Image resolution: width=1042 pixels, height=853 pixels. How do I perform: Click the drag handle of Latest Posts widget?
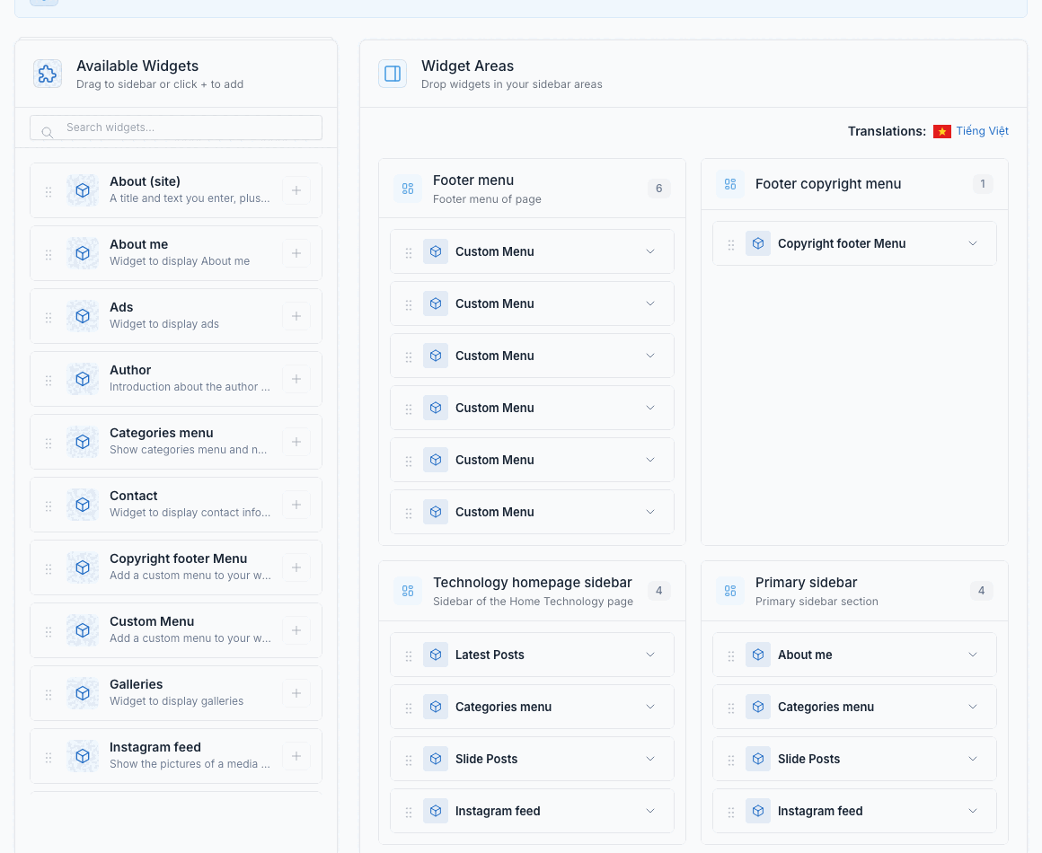point(409,655)
